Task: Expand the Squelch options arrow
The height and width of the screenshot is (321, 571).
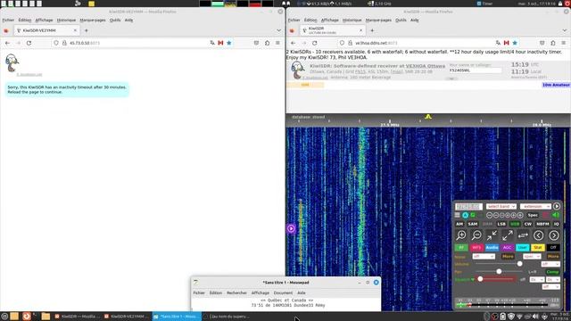Action: [x=472, y=279]
